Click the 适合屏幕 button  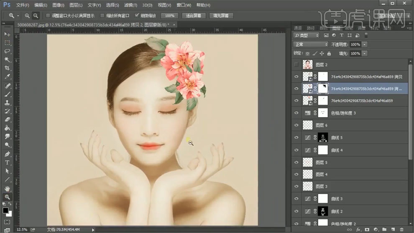click(x=193, y=15)
